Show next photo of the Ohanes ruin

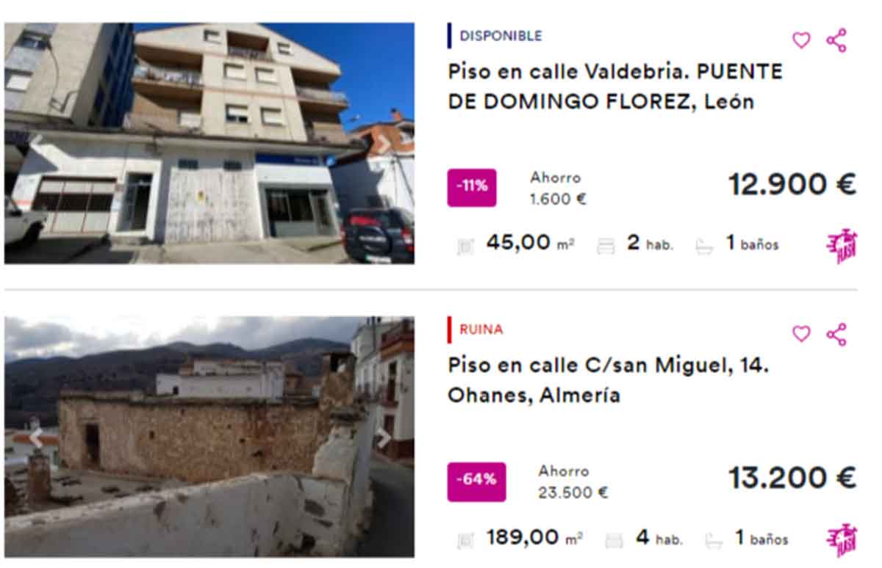click(x=383, y=437)
